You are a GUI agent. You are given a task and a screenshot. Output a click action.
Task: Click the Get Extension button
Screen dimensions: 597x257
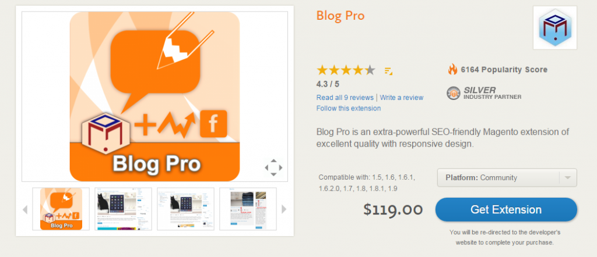[506, 209]
